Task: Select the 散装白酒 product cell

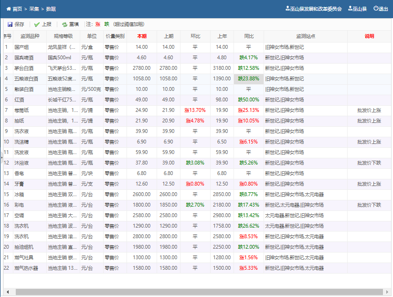Action: point(30,89)
